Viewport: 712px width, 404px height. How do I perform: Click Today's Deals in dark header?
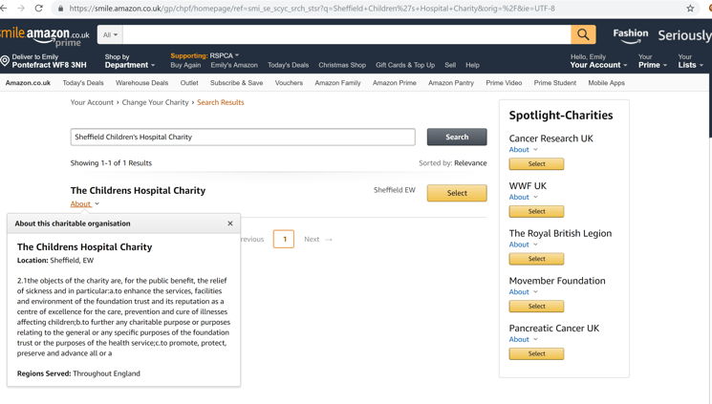pos(288,65)
